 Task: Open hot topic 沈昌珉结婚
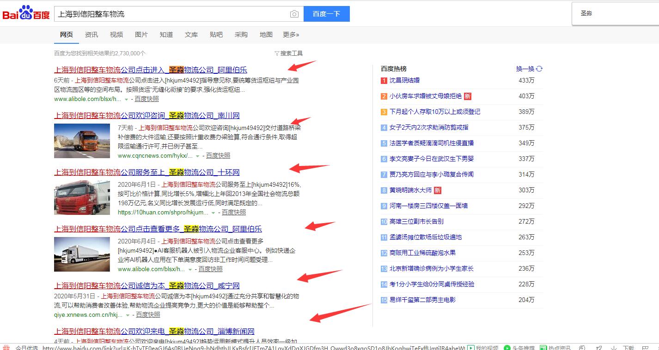point(404,80)
